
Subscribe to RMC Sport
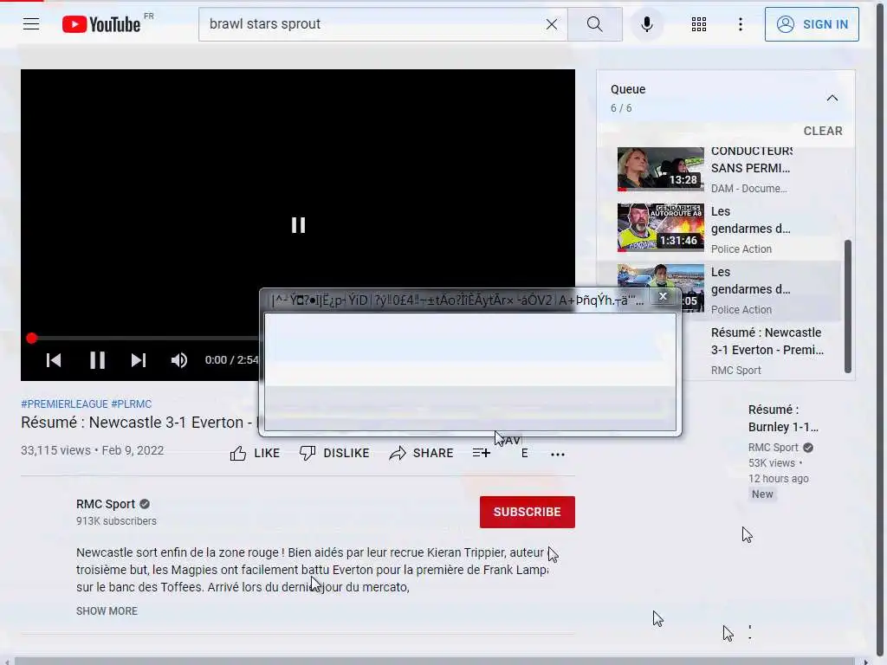pos(528,512)
